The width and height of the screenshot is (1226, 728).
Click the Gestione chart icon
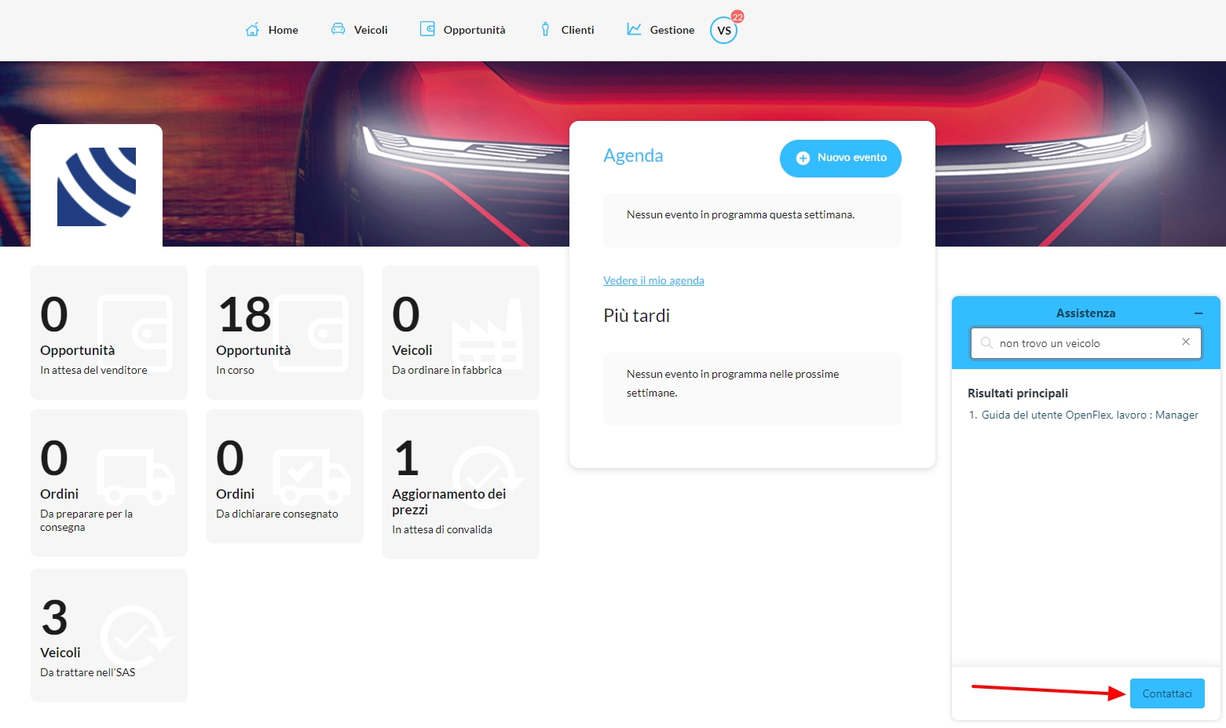(x=634, y=29)
